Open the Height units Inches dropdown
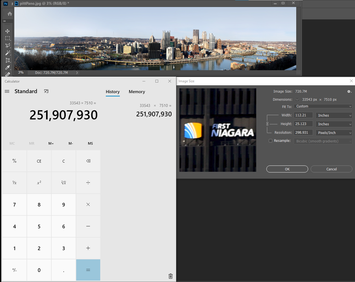 click(x=334, y=124)
